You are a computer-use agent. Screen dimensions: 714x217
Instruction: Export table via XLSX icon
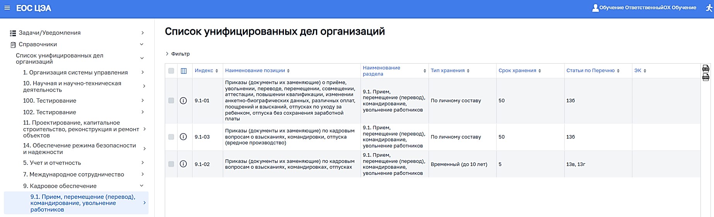click(705, 69)
